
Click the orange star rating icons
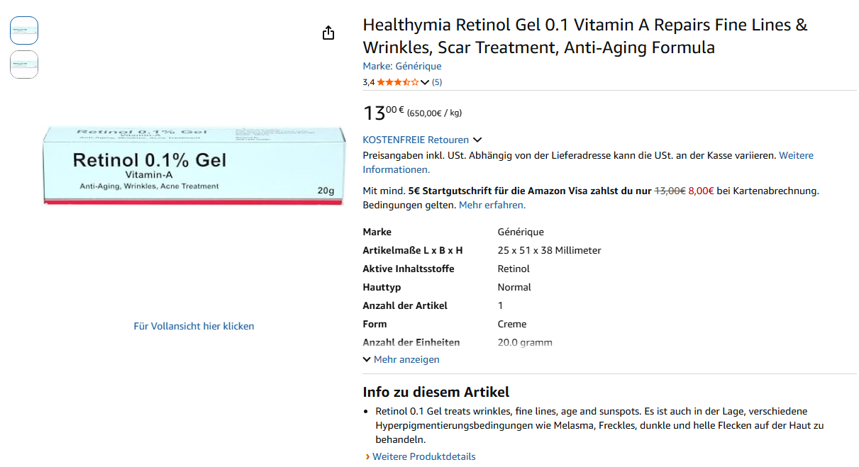397,82
